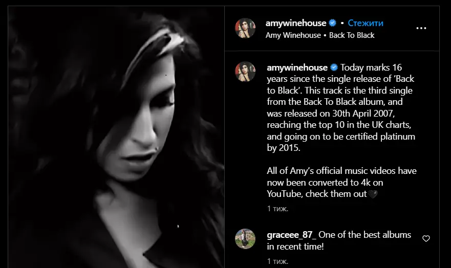Click the black heart emoji ending the caption

[x=373, y=194]
